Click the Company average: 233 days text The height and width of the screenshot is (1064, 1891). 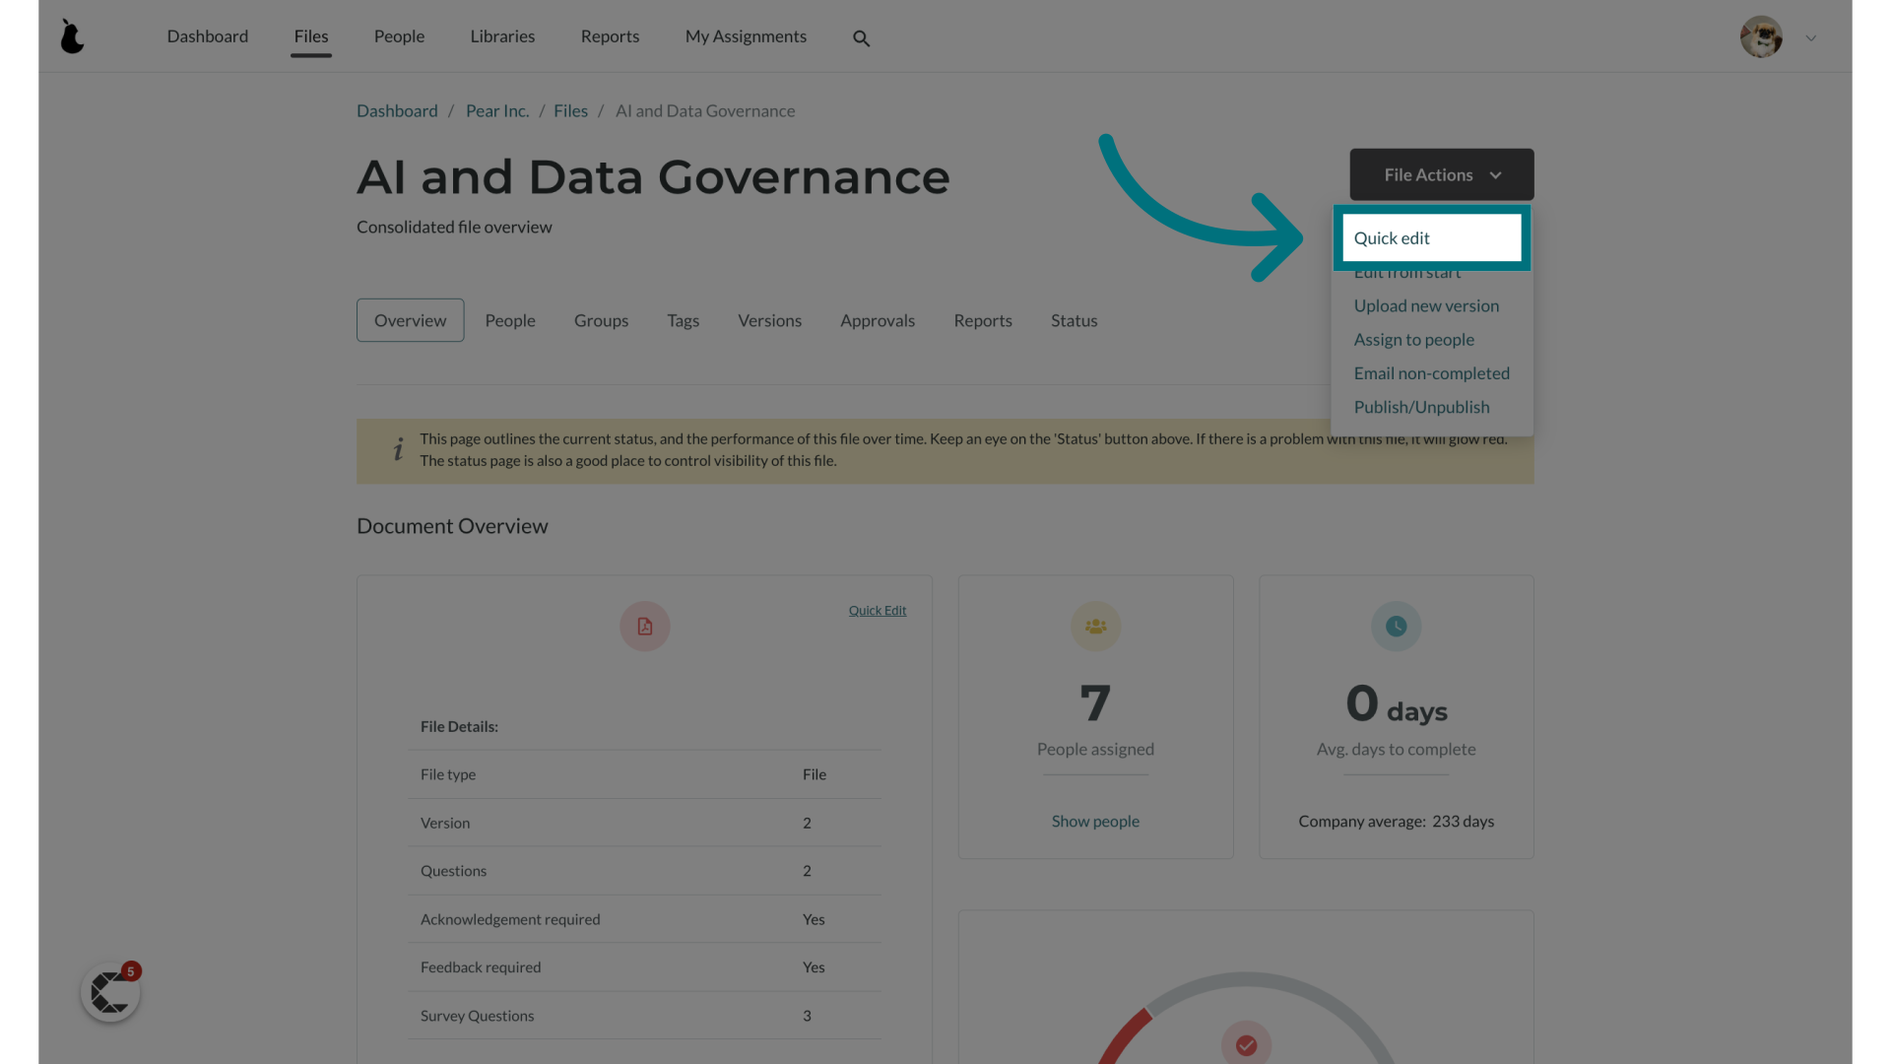(1396, 821)
